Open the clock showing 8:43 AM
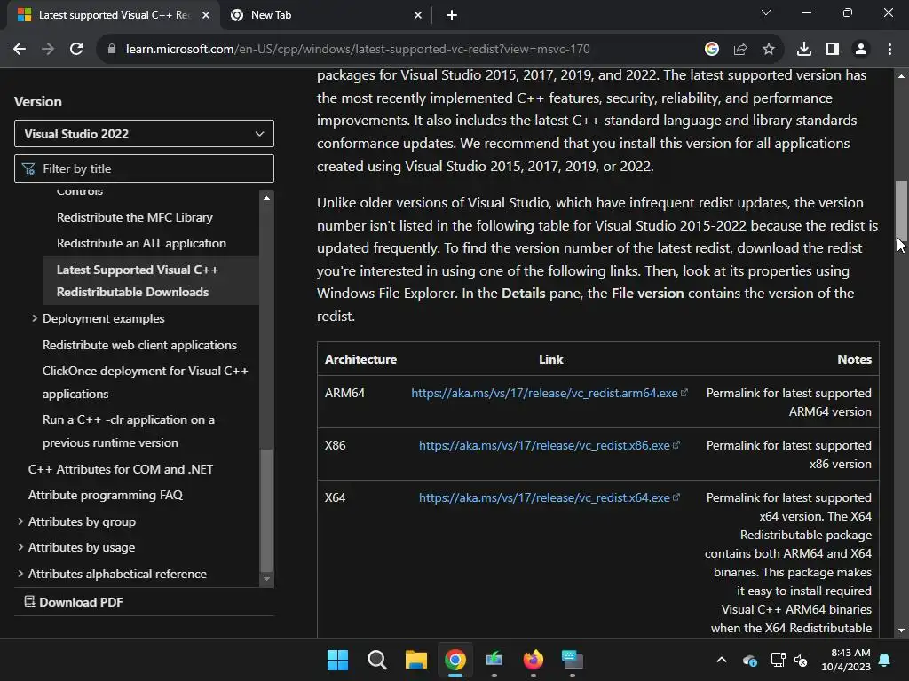Image resolution: width=909 pixels, height=681 pixels. pos(846,660)
